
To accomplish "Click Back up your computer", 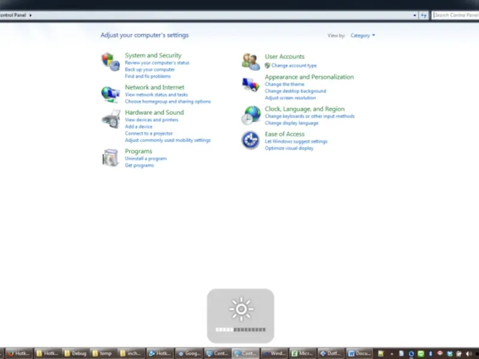I will point(150,69).
